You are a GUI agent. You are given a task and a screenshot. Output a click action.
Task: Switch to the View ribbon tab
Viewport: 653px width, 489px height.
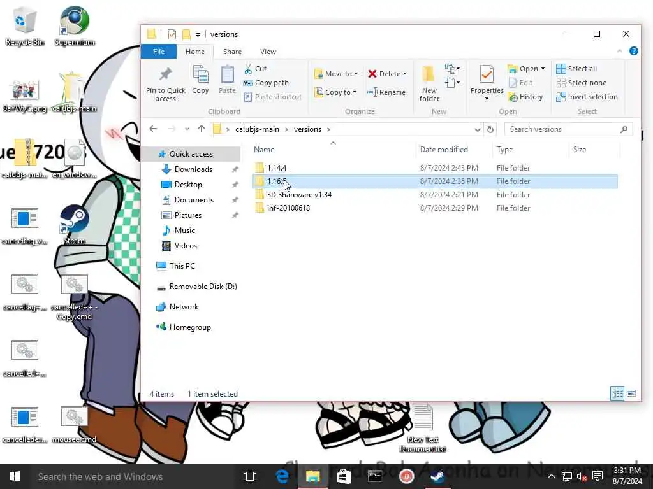pyautogui.click(x=268, y=52)
